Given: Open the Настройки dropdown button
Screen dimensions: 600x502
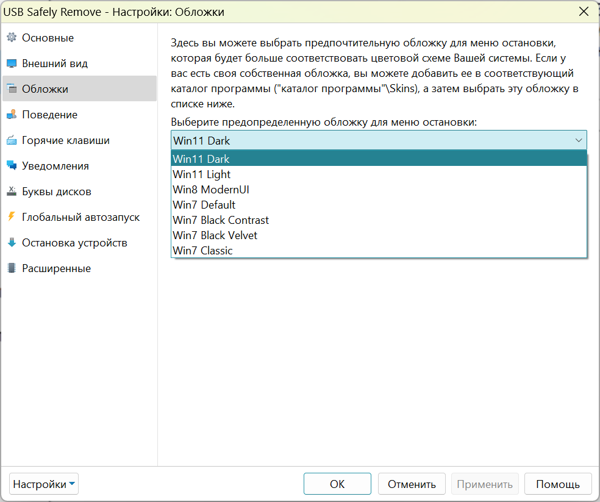Looking at the screenshot, I should [x=44, y=484].
